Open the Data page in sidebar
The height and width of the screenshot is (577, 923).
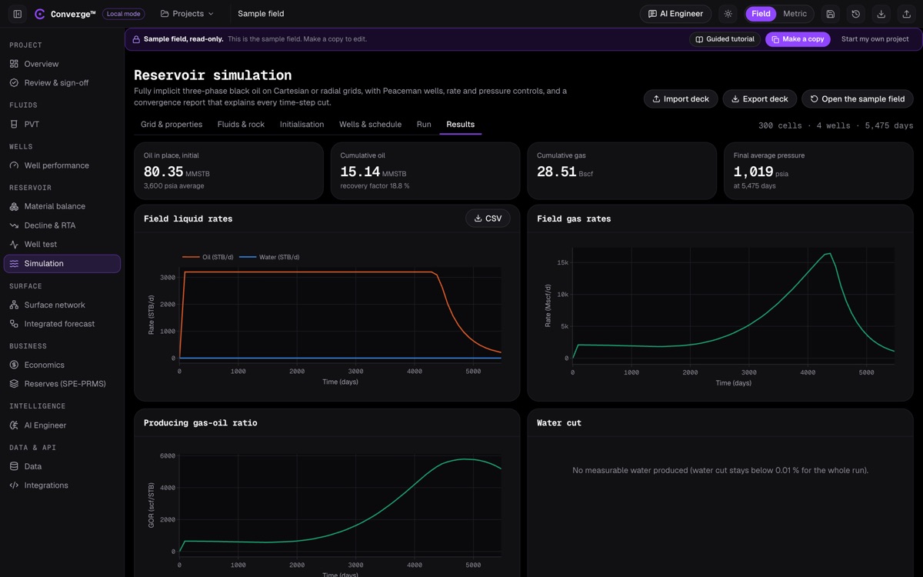pyautogui.click(x=62, y=466)
